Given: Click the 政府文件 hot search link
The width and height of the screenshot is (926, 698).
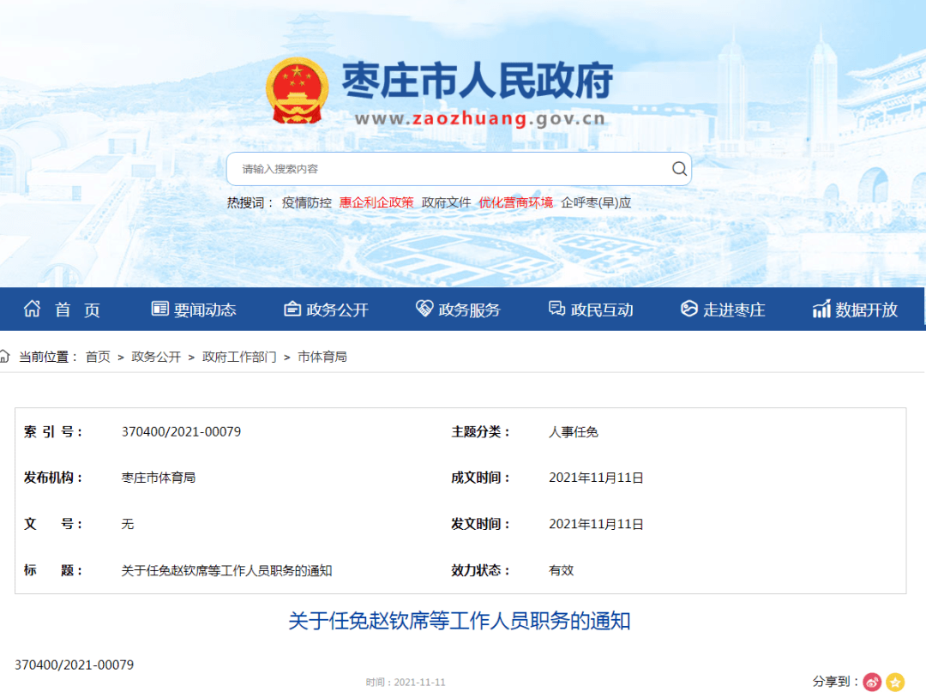Looking at the screenshot, I should pos(447,202).
